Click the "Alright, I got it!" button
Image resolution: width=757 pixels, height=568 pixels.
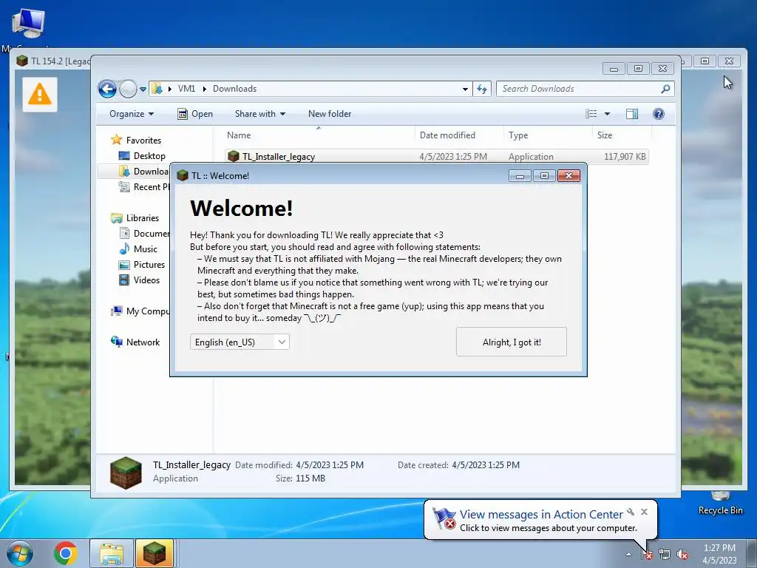(512, 342)
